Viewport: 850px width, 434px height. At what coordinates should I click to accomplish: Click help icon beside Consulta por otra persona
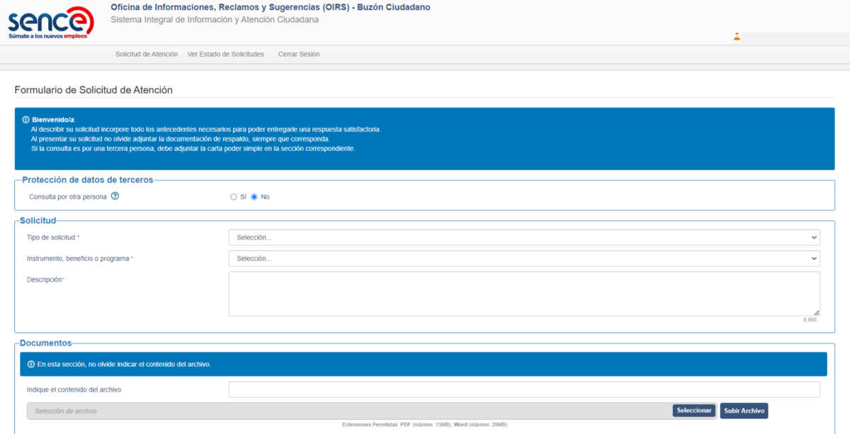click(x=115, y=196)
